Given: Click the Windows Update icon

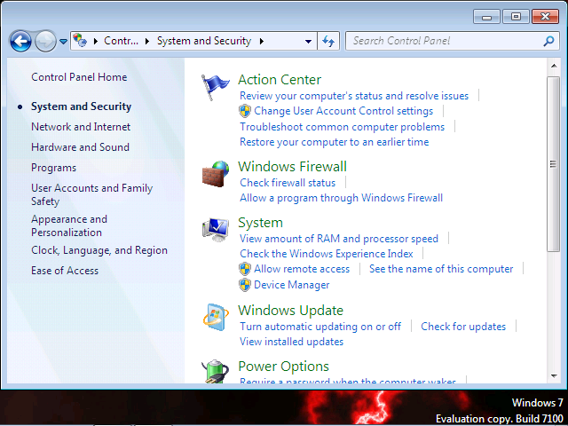Looking at the screenshot, I should pyautogui.click(x=216, y=318).
